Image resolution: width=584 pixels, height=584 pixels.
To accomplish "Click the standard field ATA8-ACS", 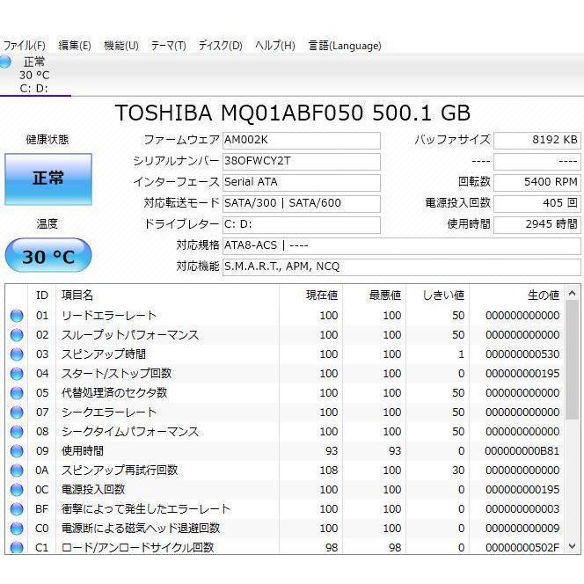I will [x=401, y=245].
